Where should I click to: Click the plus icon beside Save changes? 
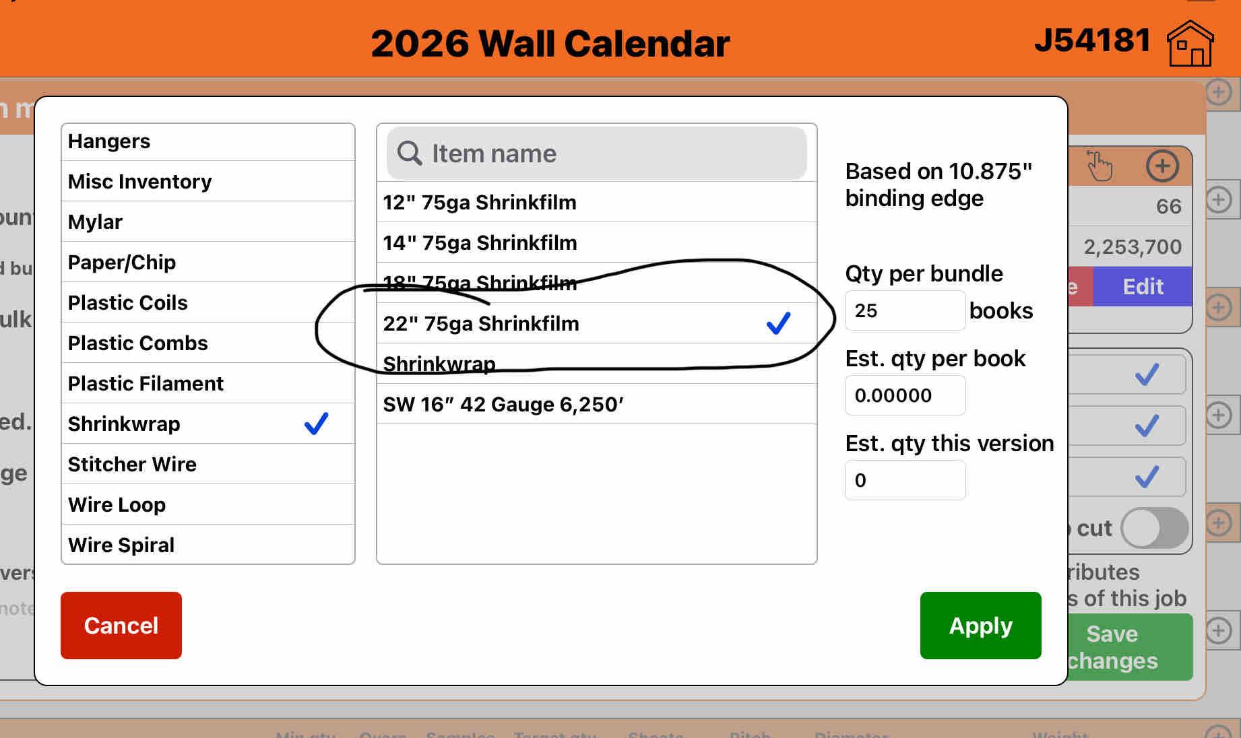tap(1218, 631)
